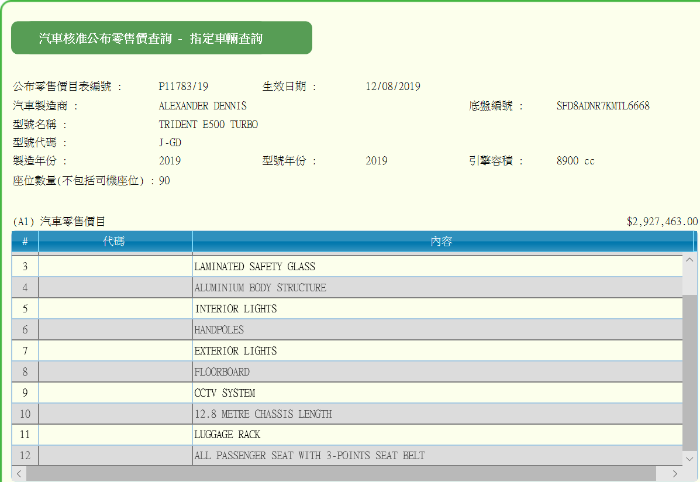The width and height of the screenshot is (700, 482).
Task: Select the 'LUGGAGE RACK' row
Action: pos(347,435)
